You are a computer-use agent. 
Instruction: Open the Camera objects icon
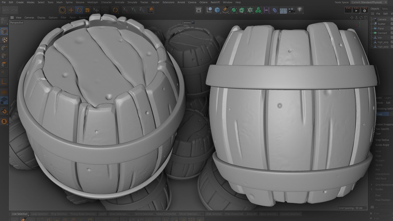pos(291,10)
